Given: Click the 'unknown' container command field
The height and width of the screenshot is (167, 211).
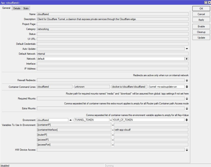Looking at the screenshot, I should (x=92, y=87).
